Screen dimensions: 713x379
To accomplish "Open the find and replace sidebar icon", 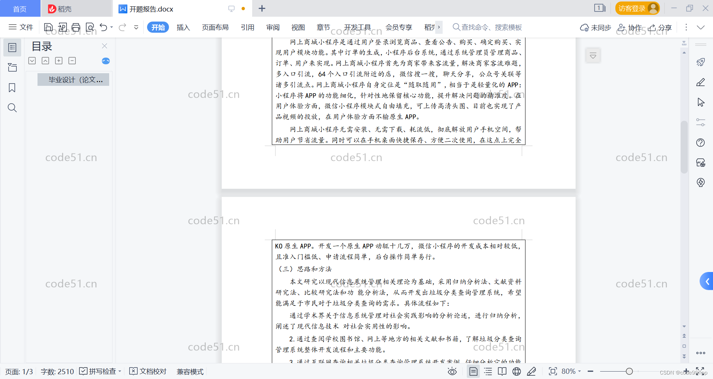I will [x=12, y=108].
